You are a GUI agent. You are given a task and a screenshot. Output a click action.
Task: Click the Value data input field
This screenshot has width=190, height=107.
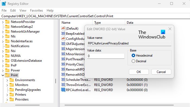[x=106, y=56]
